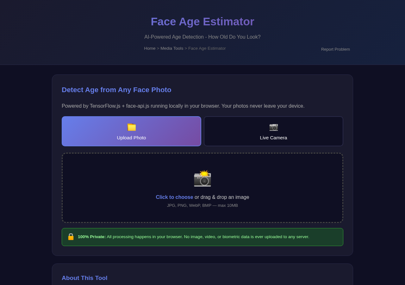The image size is (405, 285).
Task: Go to Media Tools breadcrumb
Action: click(172, 48)
